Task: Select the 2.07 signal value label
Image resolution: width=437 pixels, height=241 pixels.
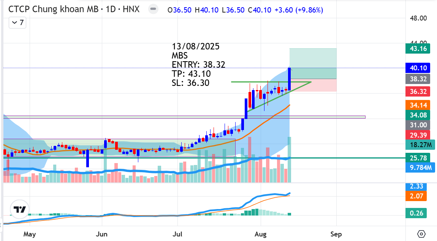Action: pyautogui.click(x=416, y=196)
